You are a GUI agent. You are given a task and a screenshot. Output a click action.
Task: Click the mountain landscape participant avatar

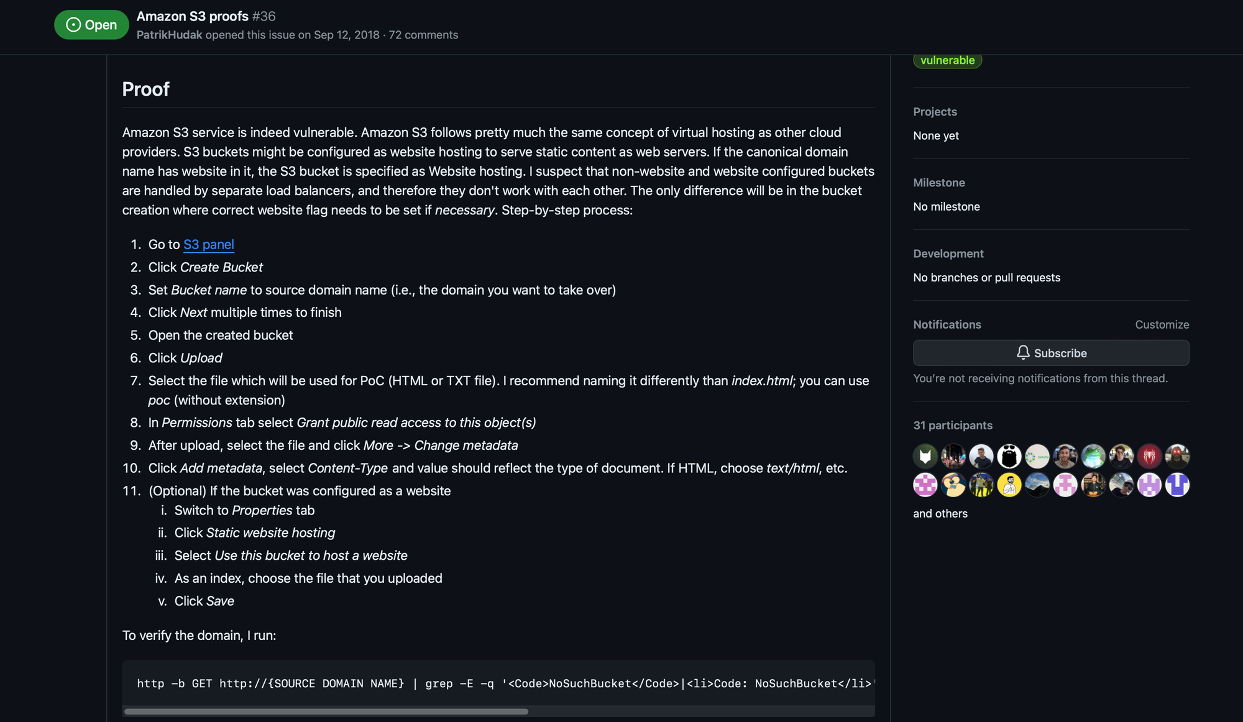point(1037,485)
